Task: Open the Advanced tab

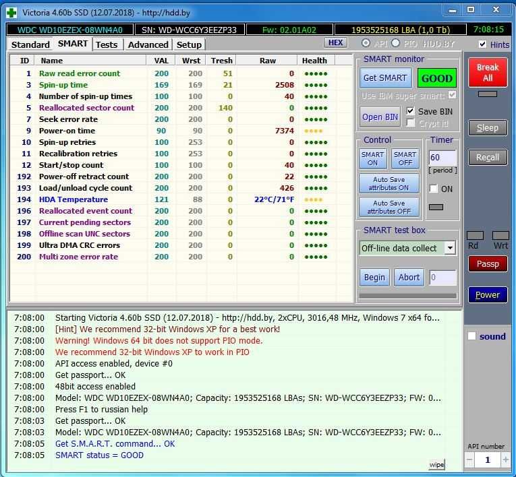Action: coord(148,44)
